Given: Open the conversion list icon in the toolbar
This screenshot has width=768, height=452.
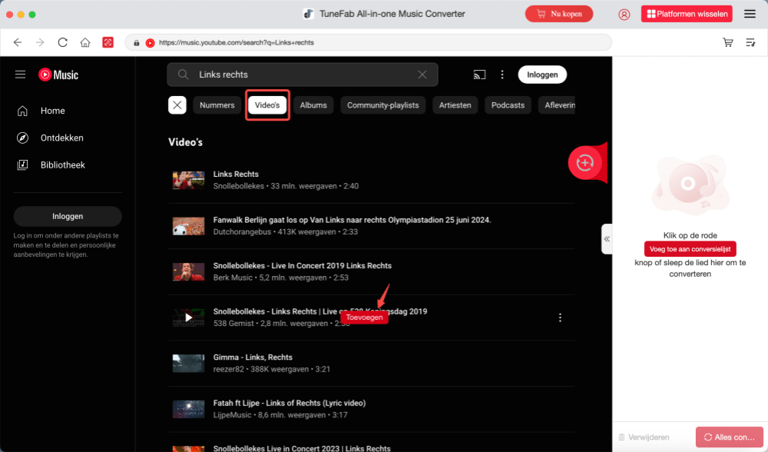Looking at the screenshot, I should pyautogui.click(x=750, y=42).
